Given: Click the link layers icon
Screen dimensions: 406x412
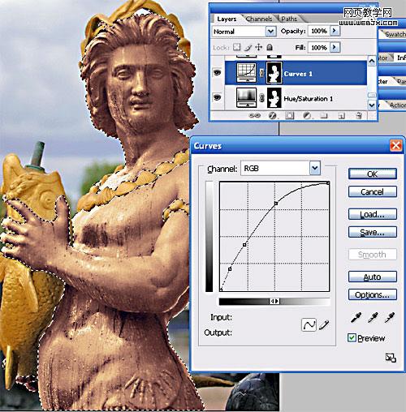Looking at the screenshot, I should tap(255, 116).
